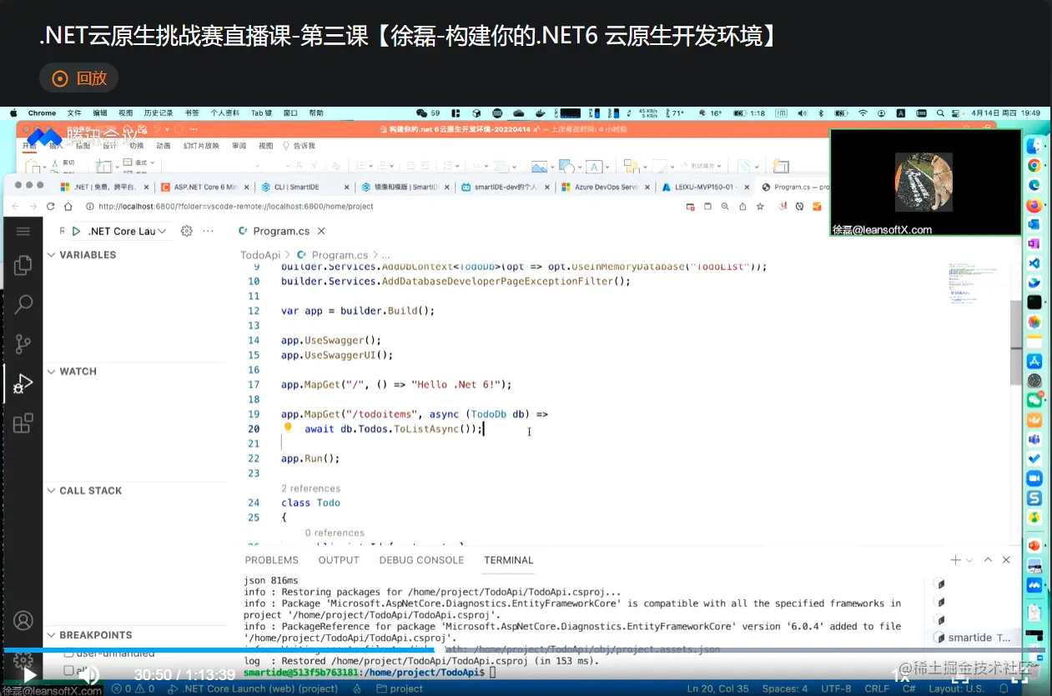Reload the browser page

click(x=51, y=207)
